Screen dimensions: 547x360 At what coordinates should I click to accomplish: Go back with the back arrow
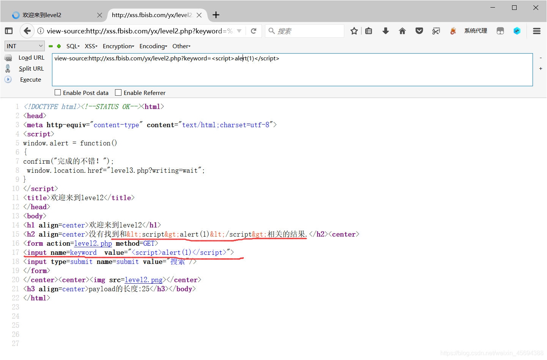point(27,31)
